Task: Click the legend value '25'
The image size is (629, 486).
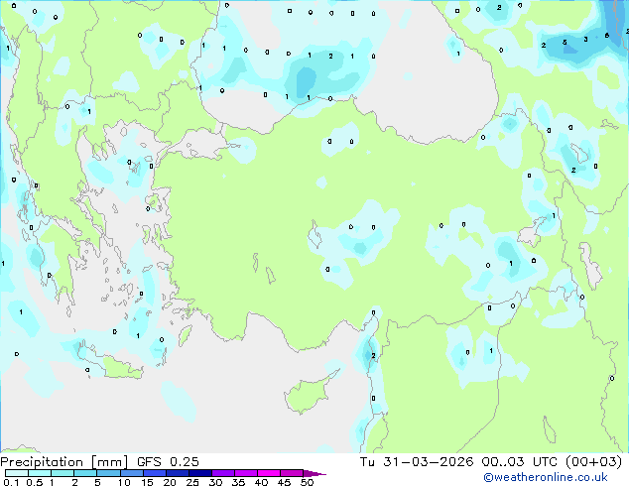Action: coord(192,482)
